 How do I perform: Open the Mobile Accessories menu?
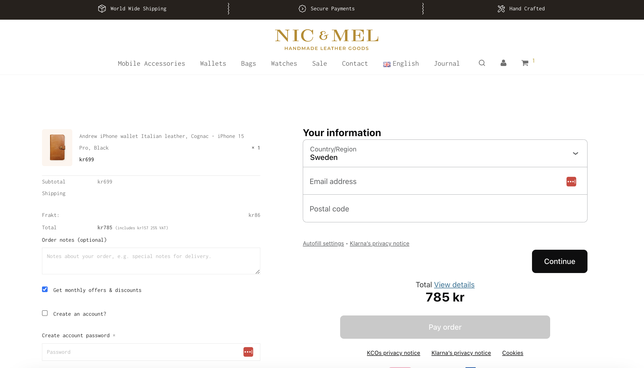coord(151,64)
